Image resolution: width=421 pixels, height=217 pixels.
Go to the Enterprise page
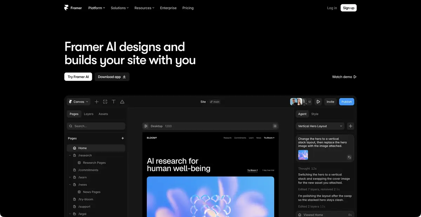tap(168, 8)
